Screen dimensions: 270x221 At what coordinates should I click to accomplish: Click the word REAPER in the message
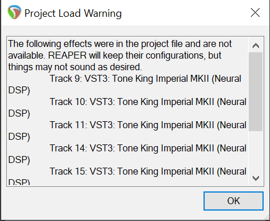(x=67, y=56)
